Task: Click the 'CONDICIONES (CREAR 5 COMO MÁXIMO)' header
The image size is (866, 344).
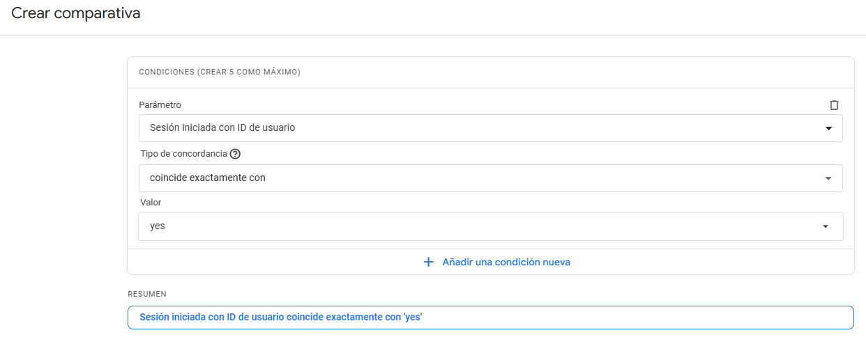Action: point(220,72)
